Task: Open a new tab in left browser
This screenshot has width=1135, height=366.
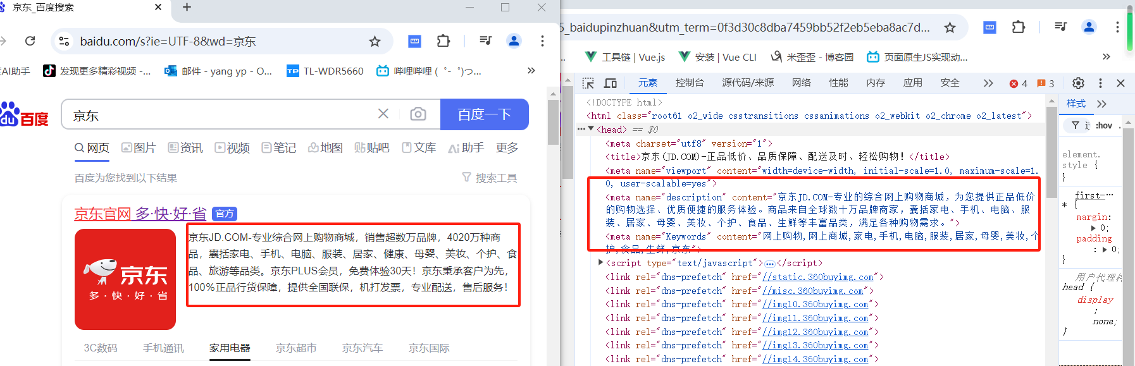Action: click(x=187, y=8)
